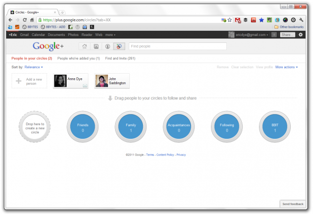Click the blue star extension icon

262,20
